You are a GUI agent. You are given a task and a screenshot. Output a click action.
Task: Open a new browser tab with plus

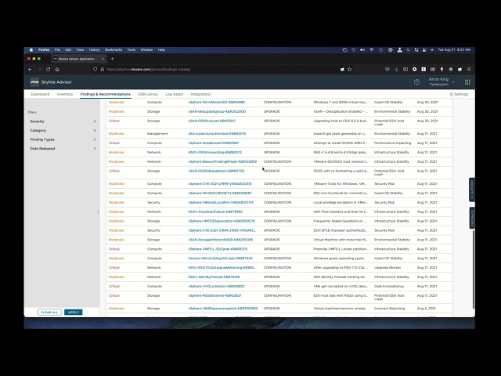[112, 59]
